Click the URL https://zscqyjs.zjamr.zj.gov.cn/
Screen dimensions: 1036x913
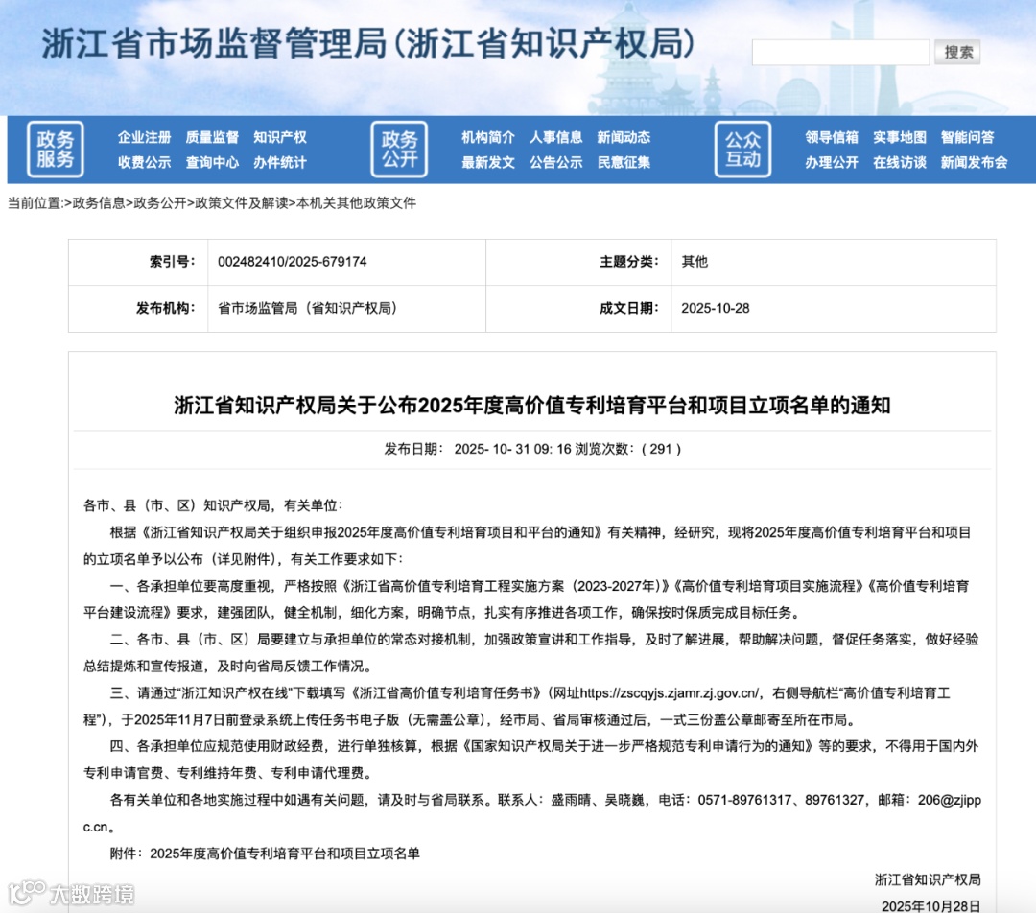[x=670, y=693]
